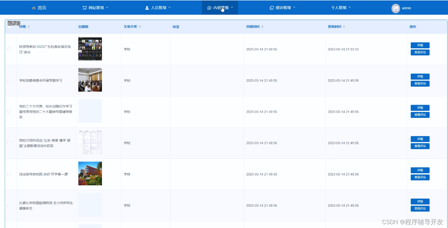The image size is (448, 228).
Task: Expand the 个人管理 dropdown chevron
Action: tap(350, 7)
